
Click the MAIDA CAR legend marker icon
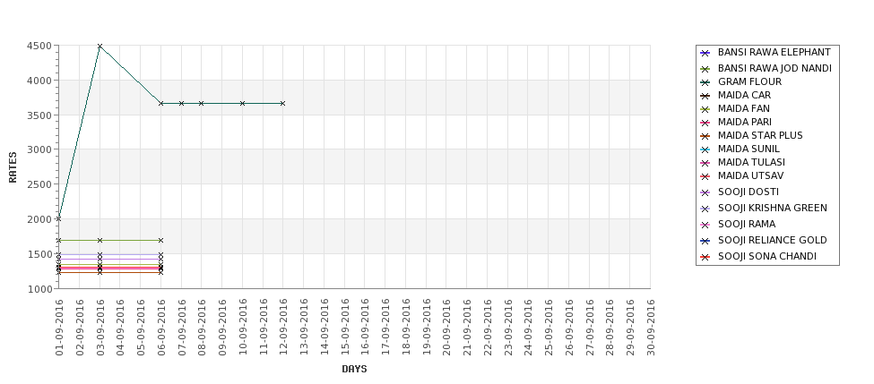tap(705, 96)
